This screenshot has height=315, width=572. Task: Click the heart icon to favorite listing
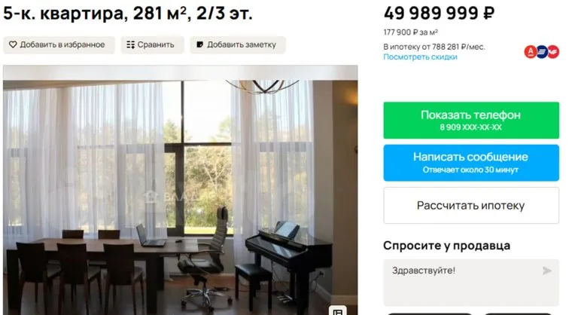[x=13, y=44]
